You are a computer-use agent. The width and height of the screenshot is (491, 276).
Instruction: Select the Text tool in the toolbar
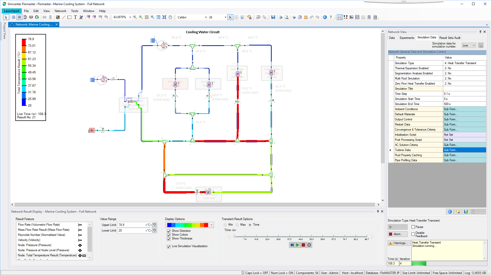pyautogui.click(x=75, y=17)
